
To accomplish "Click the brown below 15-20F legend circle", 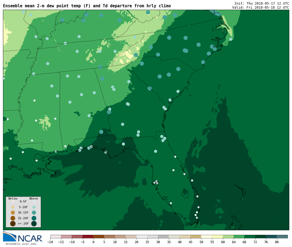I will 13,218.
